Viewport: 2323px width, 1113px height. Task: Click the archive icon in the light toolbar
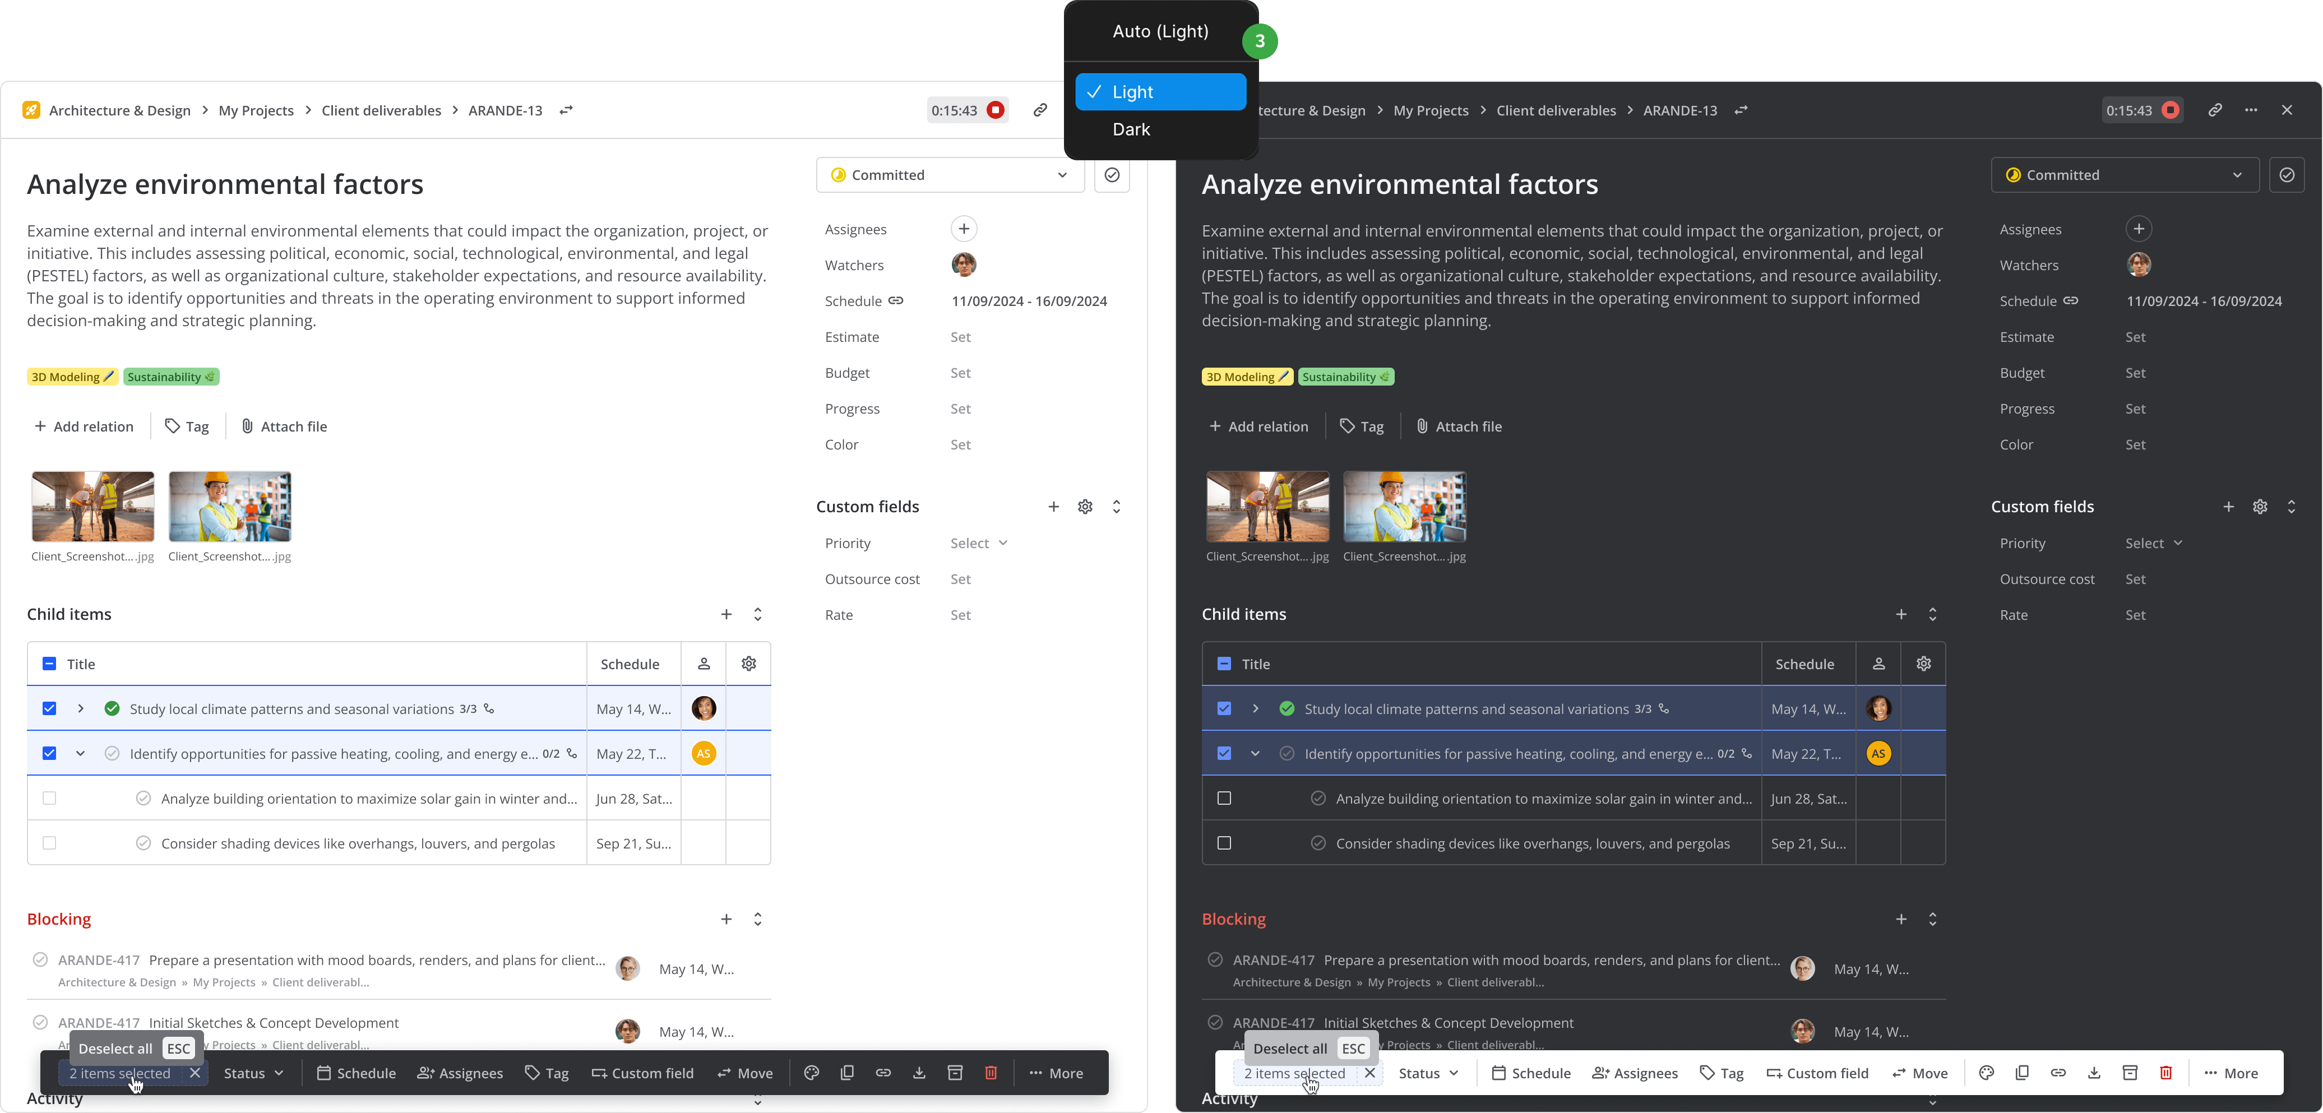point(955,1073)
